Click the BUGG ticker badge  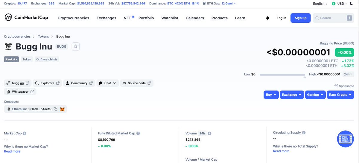62,46
